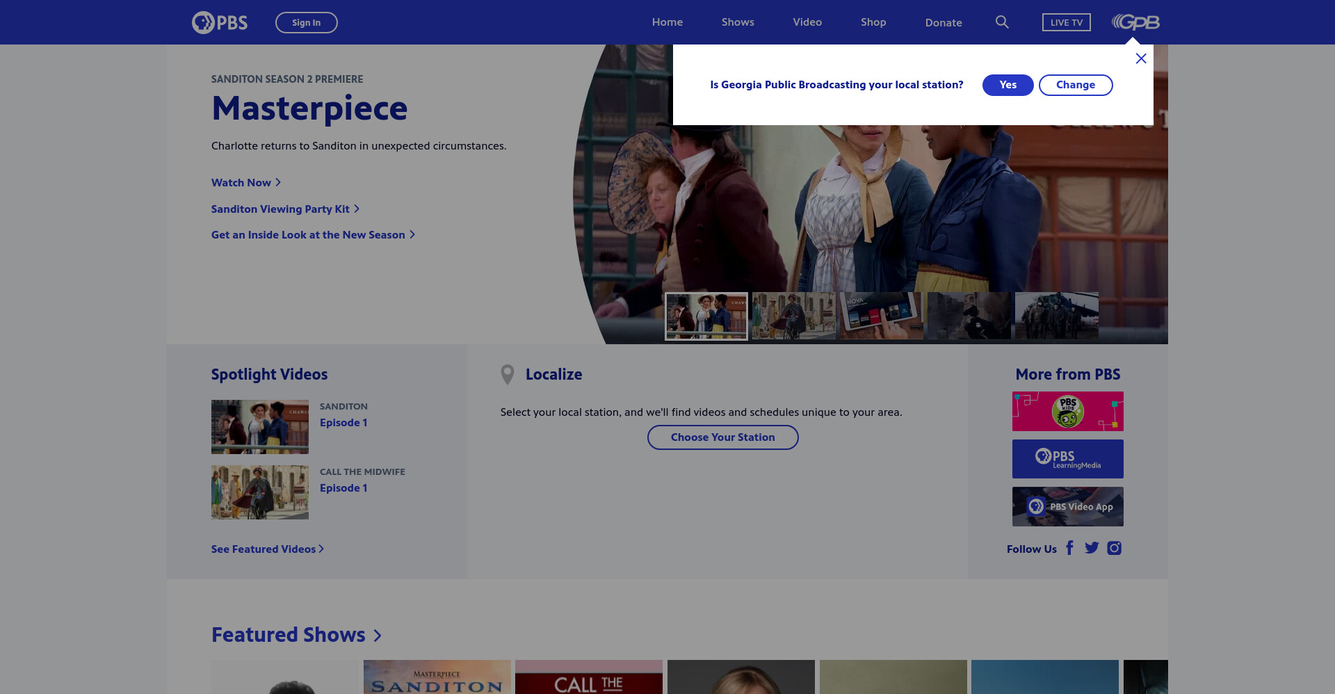Image resolution: width=1335 pixels, height=694 pixels.
Task: Click the CALL THE MIDWIFE label
Action: 362,472
